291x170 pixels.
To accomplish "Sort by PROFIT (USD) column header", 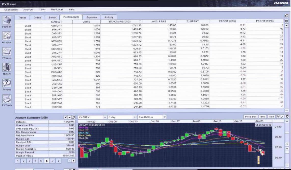I will tap(228, 21).
